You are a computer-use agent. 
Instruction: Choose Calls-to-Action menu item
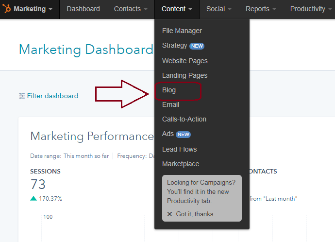pos(184,119)
